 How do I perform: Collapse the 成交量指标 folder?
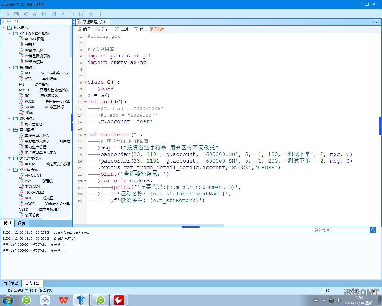[10, 169]
